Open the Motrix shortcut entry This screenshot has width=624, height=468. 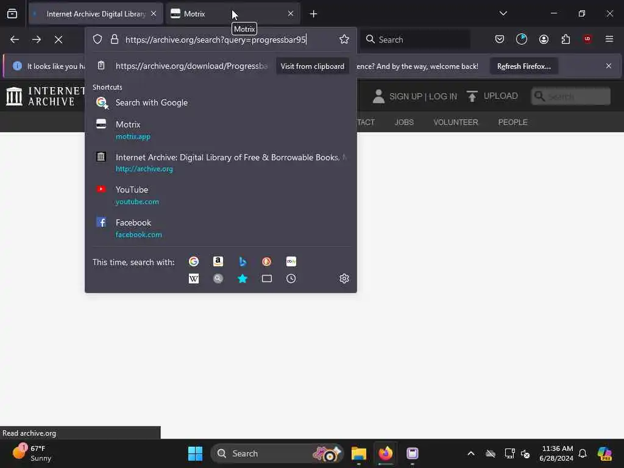(x=221, y=130)
